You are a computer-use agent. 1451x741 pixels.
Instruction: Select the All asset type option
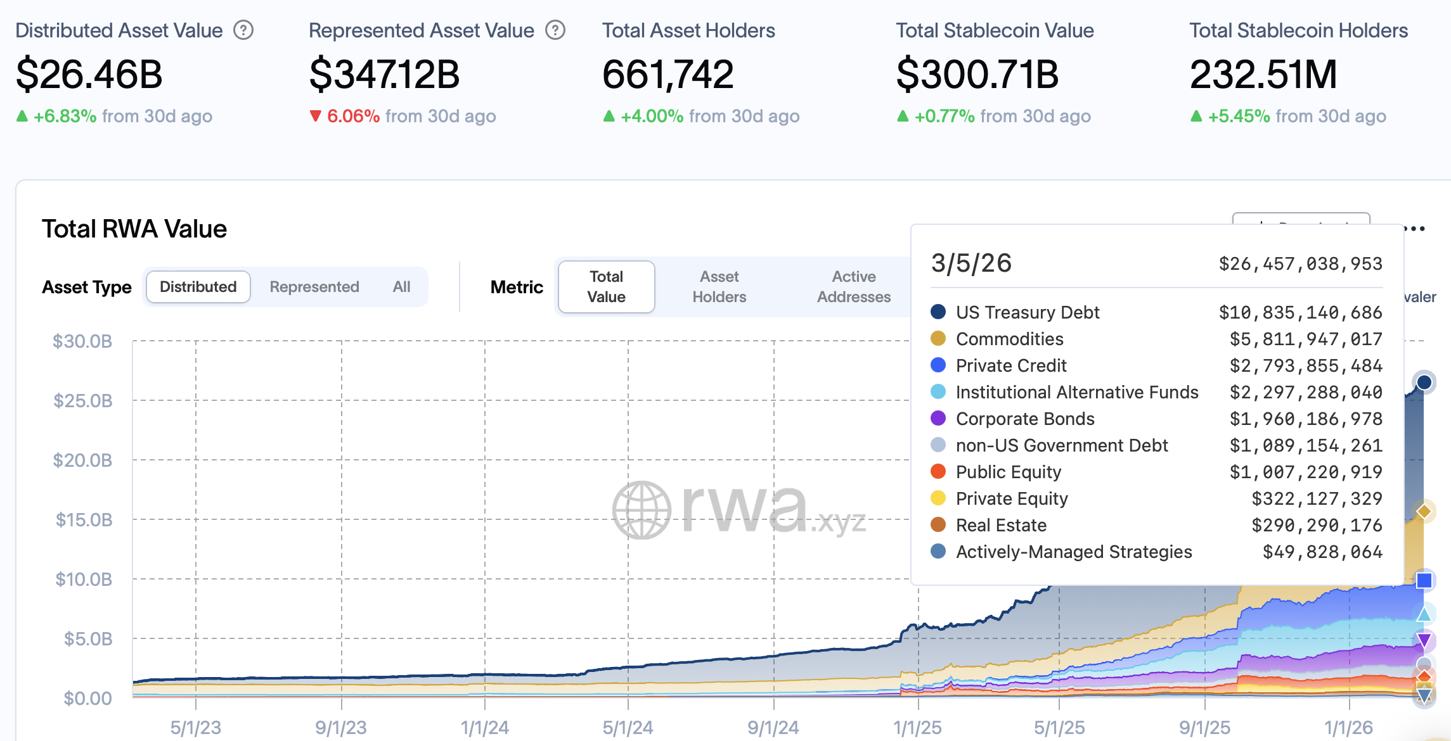tap(401, 286)
